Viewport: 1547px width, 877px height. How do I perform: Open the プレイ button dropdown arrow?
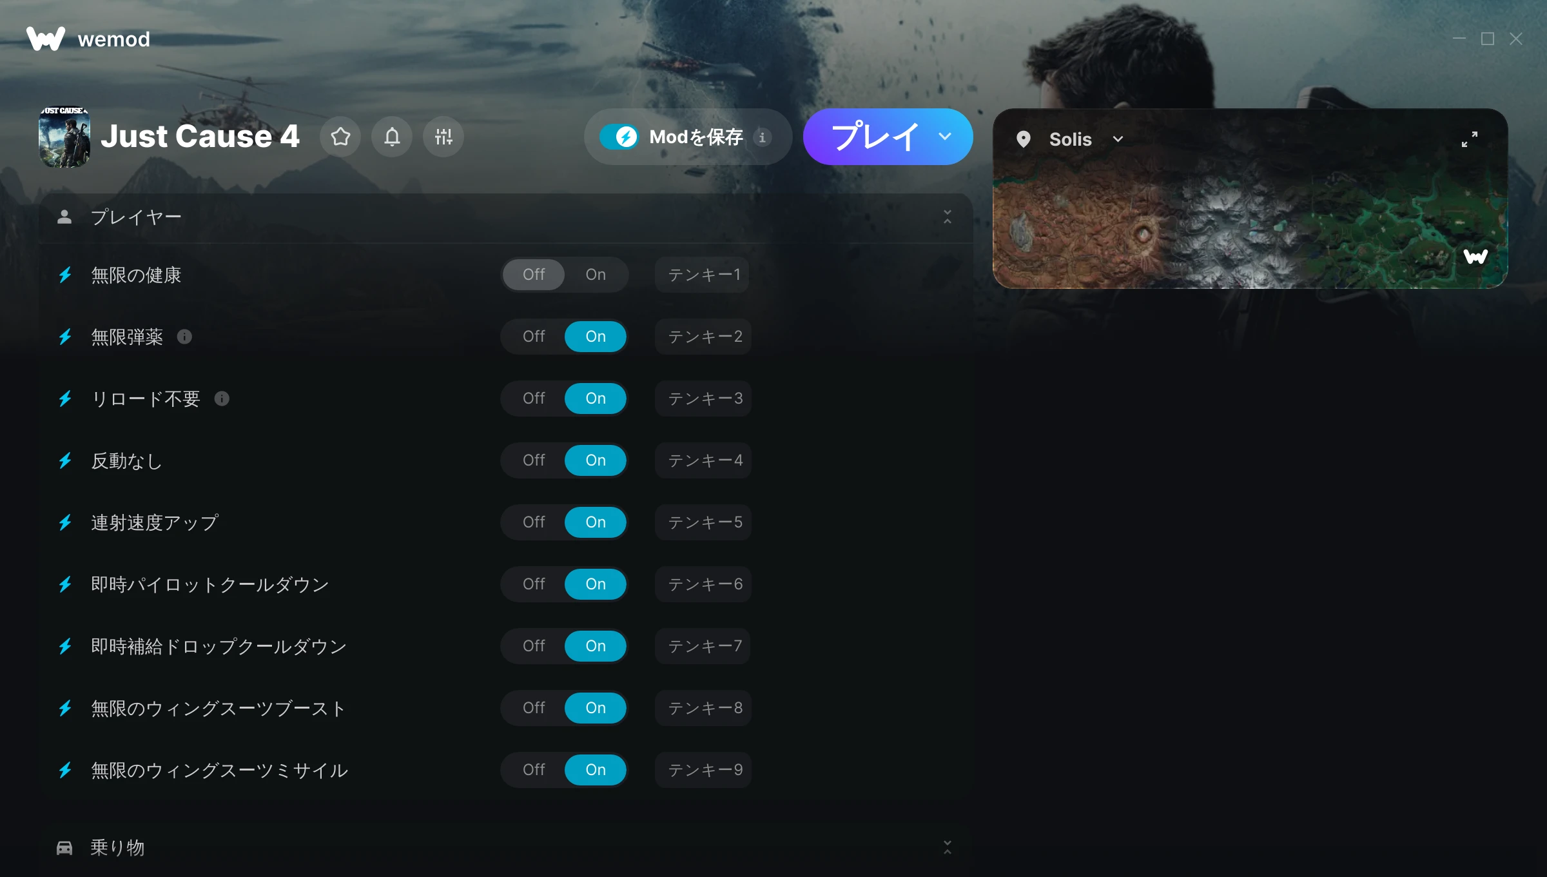[x=945, y=137]
